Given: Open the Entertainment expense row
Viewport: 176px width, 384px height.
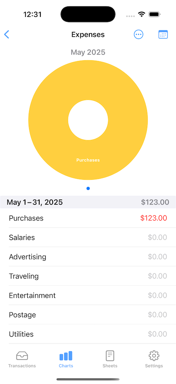Looking at the screenshot, I should (88, 295).
